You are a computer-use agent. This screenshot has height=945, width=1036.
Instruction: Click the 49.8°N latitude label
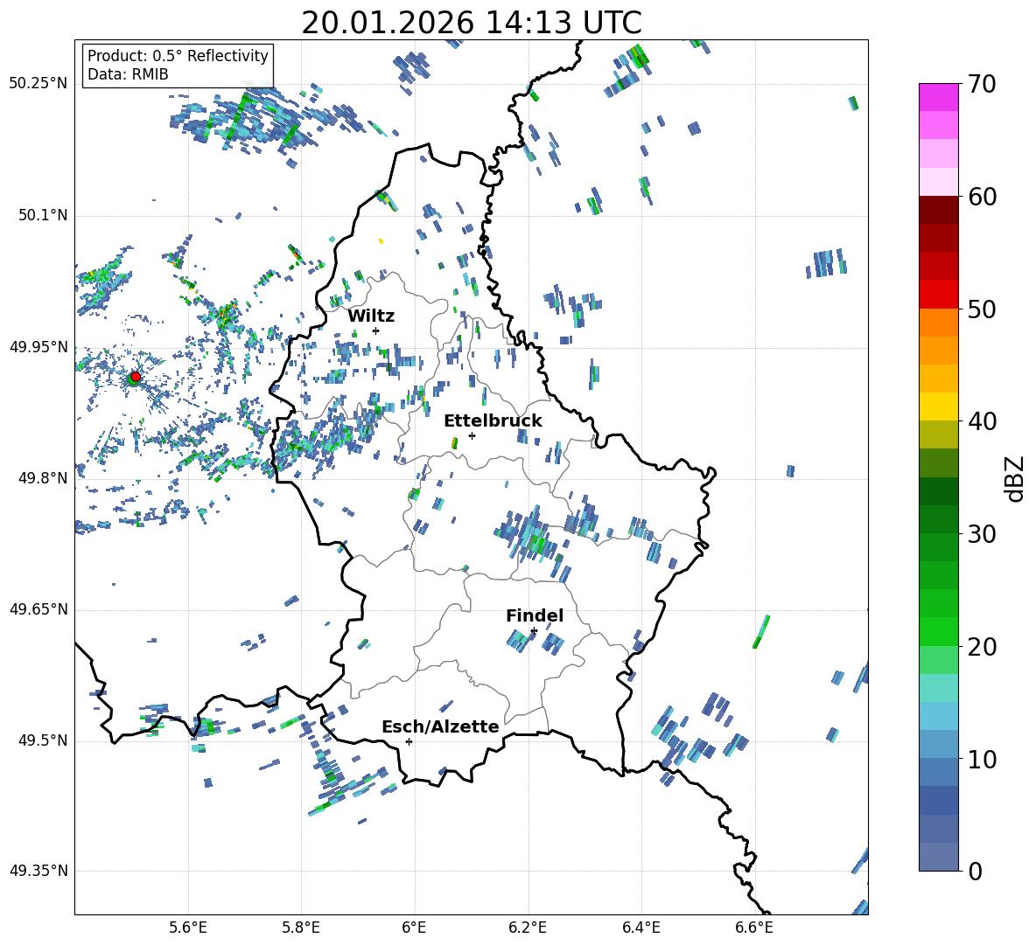pos(43,478)
